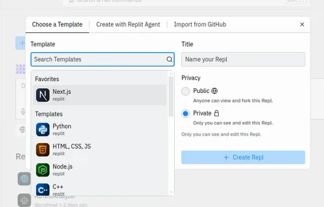Open the Choose a Template tab
Screen dimensions: 324x207
coord(57,24)
